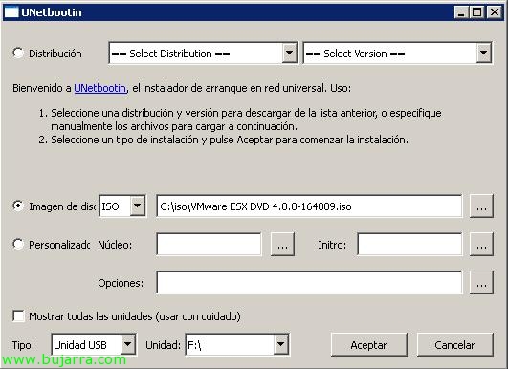Minimize the UNetbootin window
This screenshot has height=369, width=508.
tap(461, 12)
